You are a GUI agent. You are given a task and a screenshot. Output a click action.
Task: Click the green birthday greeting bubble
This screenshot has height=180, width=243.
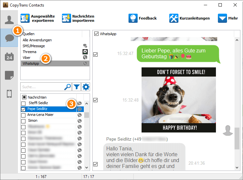point(178,54)
